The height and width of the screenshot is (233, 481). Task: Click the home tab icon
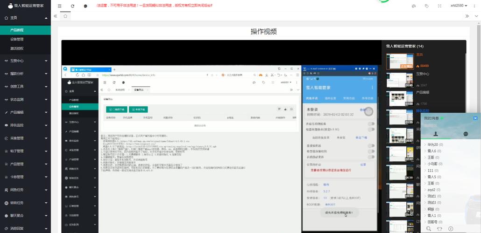pyautogui.click(x=65, y=16)
